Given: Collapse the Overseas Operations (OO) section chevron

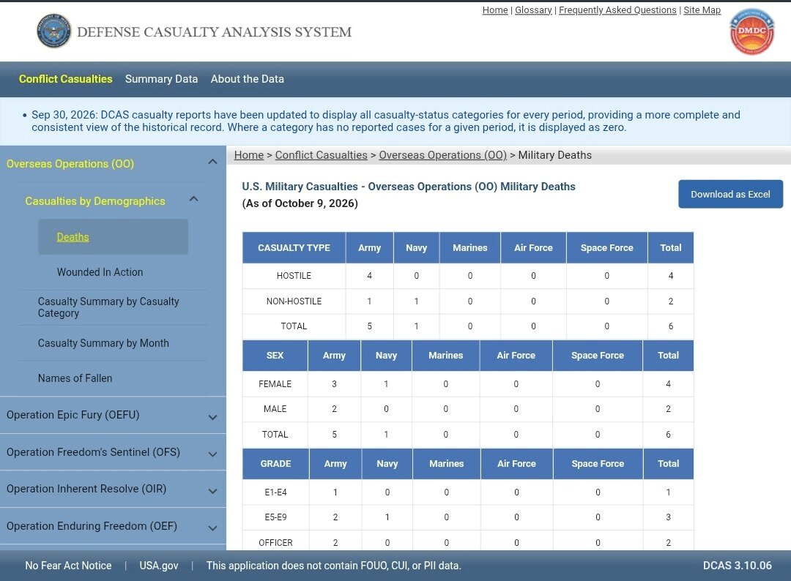Looking at the screenshot, I should pos(213,162).
